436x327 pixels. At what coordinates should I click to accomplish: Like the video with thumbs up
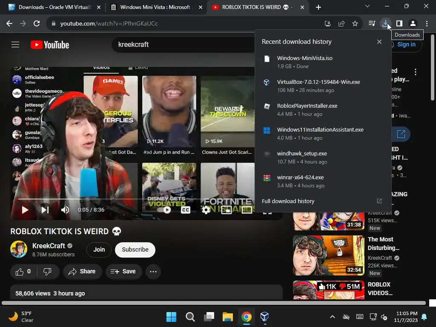click(23, 272)
